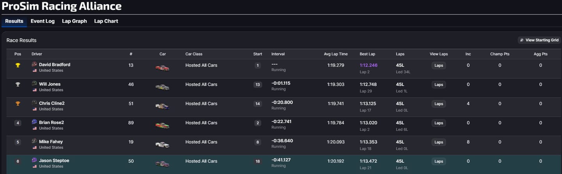562x174 pixels.
Task: Open the Lap Graph tab
Action: pos(74,21)
